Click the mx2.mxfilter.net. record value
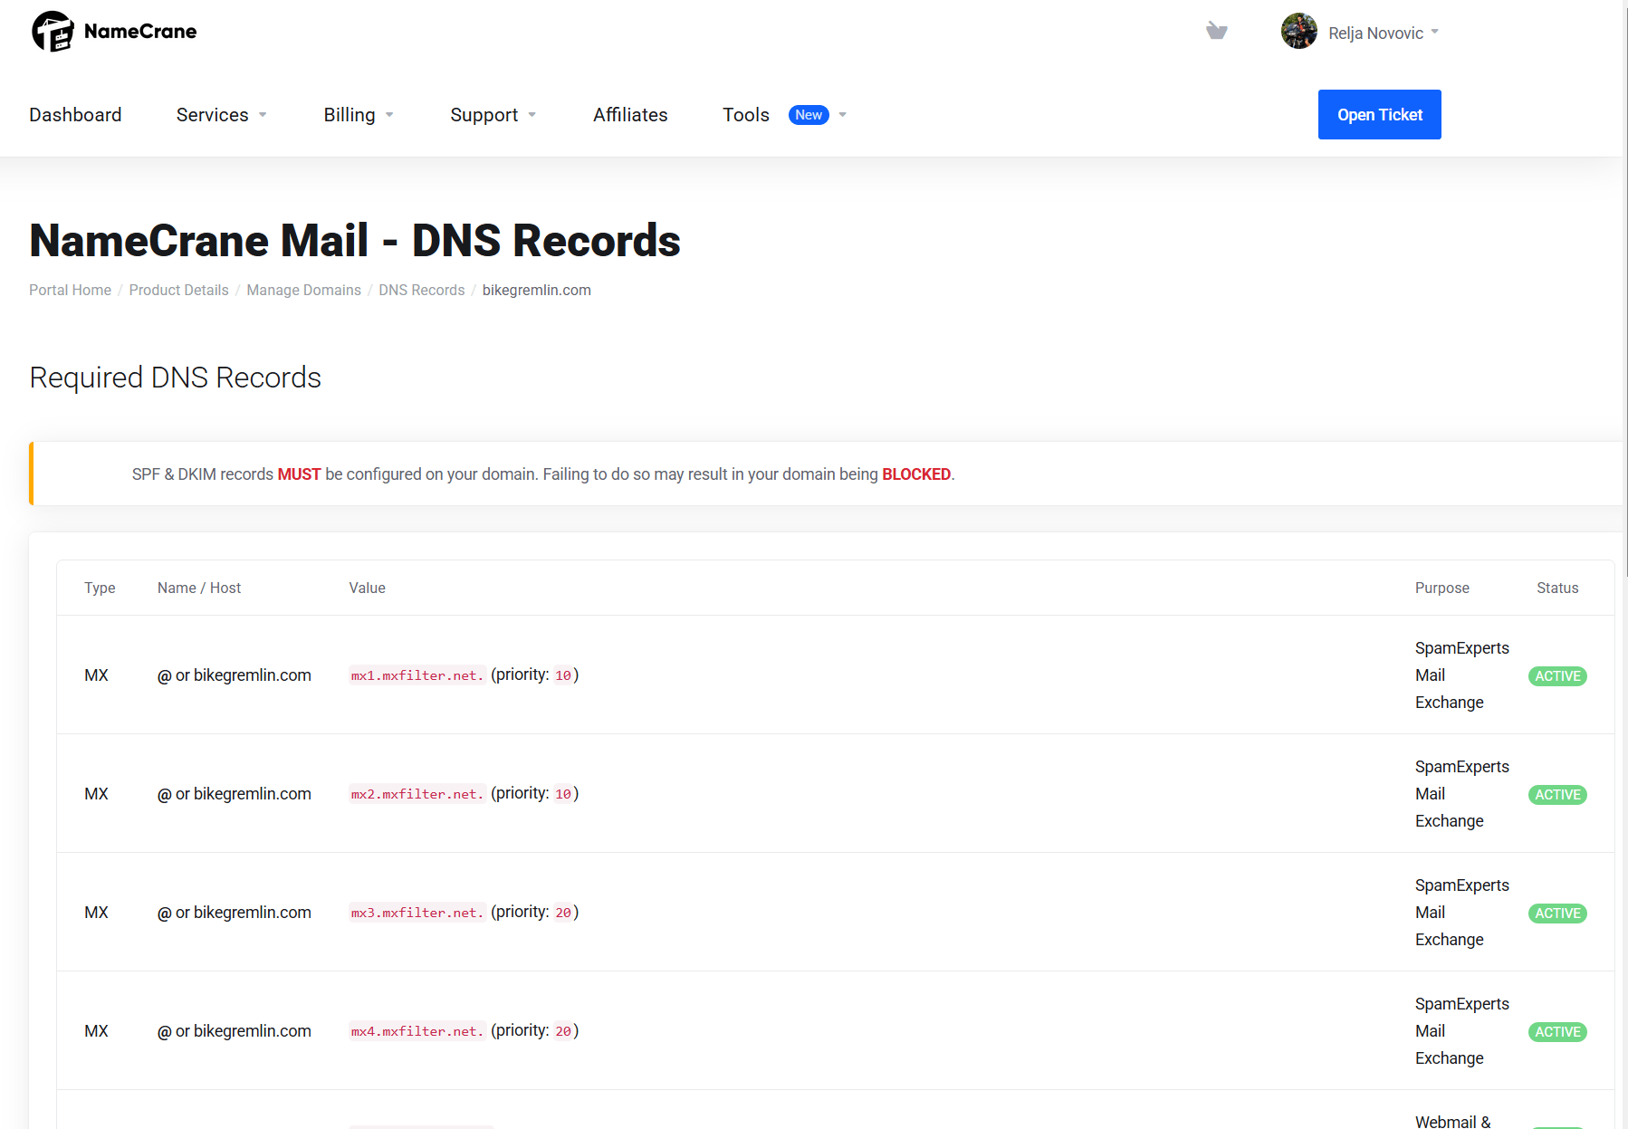Viewport: 1628px width, 1129px height. coord(417,794)
